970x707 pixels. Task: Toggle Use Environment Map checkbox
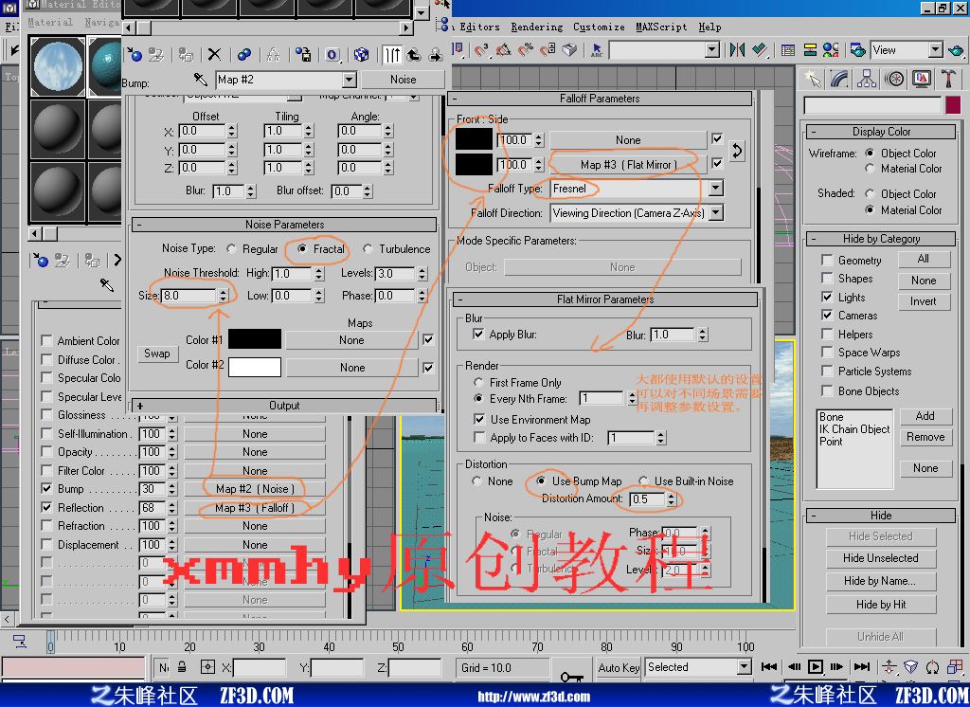(478, 419)
